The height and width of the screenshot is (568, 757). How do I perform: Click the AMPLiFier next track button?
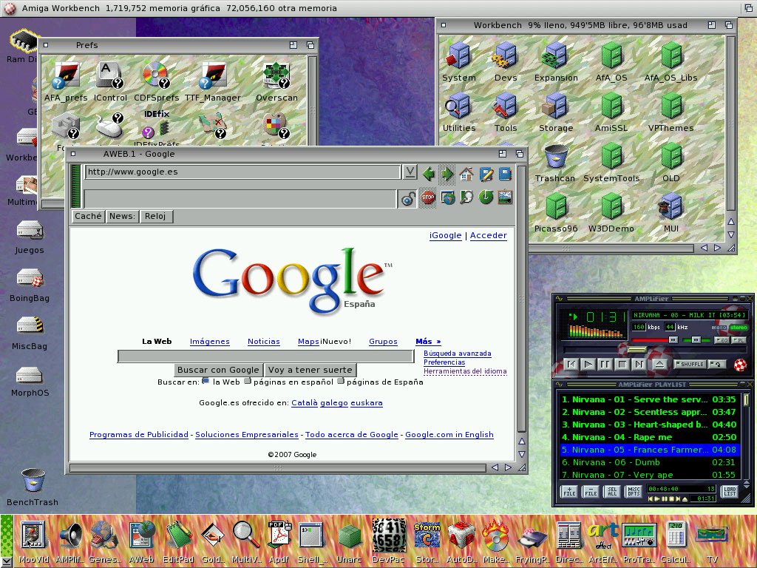[639, 364]
